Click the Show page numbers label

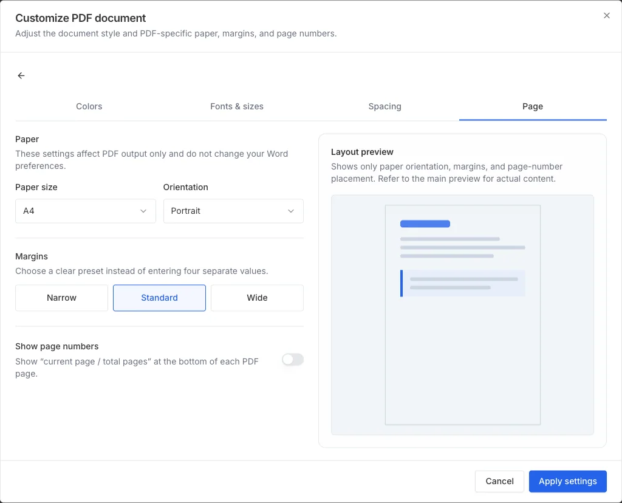[x=56, y=346]
